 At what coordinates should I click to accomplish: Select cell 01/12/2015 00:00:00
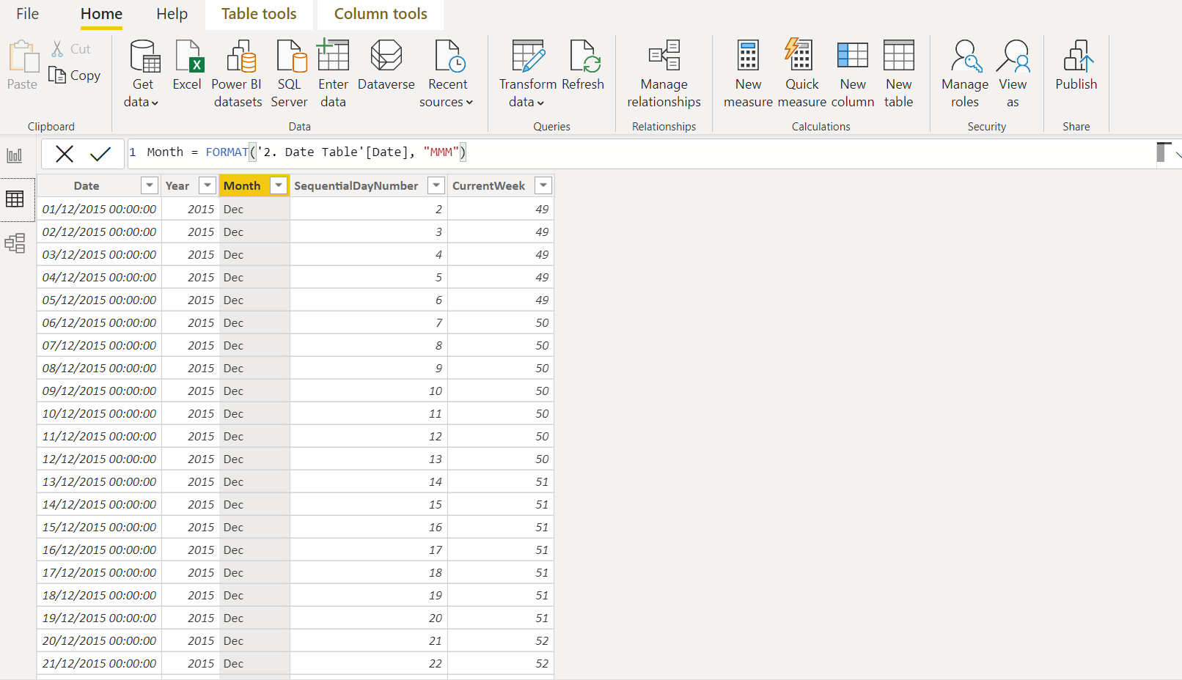pyautogui.click(x=99, y=209)
